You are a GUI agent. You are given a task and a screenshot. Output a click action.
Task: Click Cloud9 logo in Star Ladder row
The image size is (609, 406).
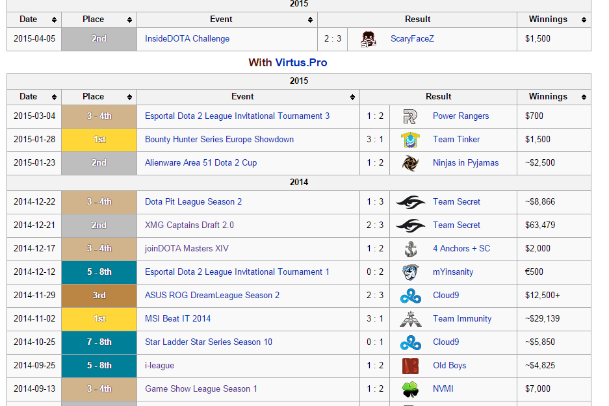tap(411, 342)
